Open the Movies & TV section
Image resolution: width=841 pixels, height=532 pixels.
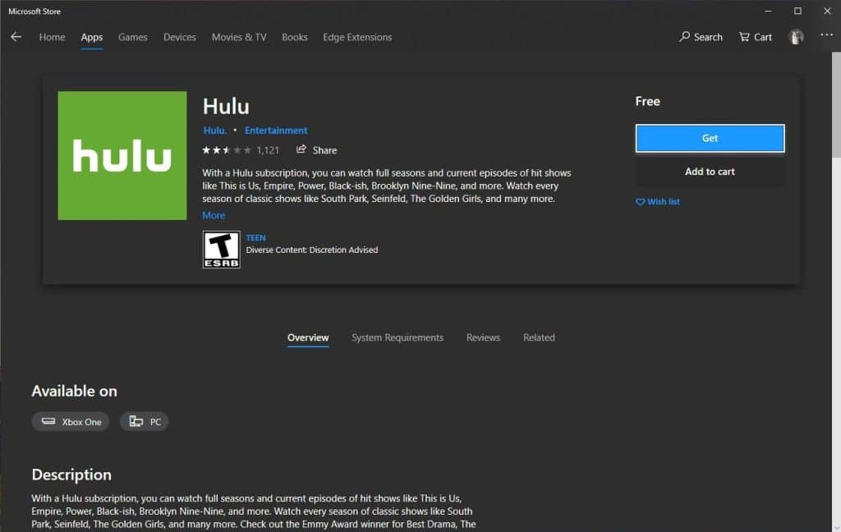239,37
